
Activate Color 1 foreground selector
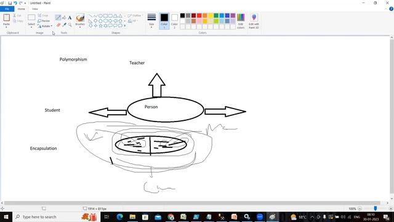click(x=164, y=21)
